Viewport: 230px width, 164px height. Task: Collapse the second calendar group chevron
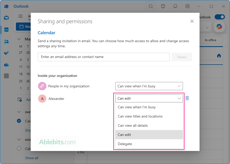coord(19,139)
